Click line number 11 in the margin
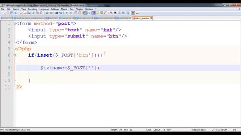 pyautogui.click(x=7, y=87)
